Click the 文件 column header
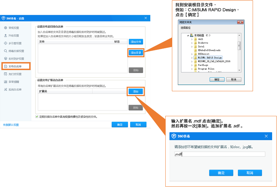The image size is (277, 187). (x=76, y=42)
